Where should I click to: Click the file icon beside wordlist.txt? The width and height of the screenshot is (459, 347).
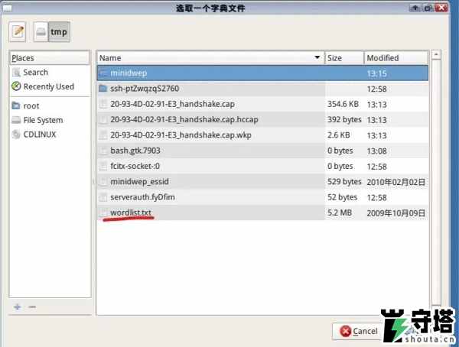click(103, 212)
